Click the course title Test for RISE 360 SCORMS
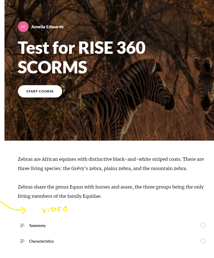Image resolution: width=214 pixels, height=258 pixels. 81,57
